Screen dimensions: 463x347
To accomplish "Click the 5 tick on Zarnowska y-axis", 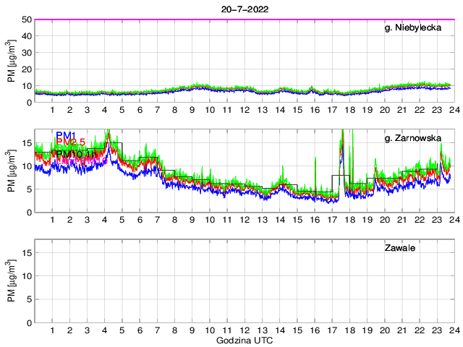I will pos(29,189).
